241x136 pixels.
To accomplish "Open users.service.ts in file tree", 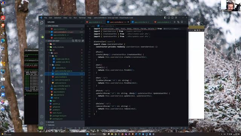I will click(65, 83).
